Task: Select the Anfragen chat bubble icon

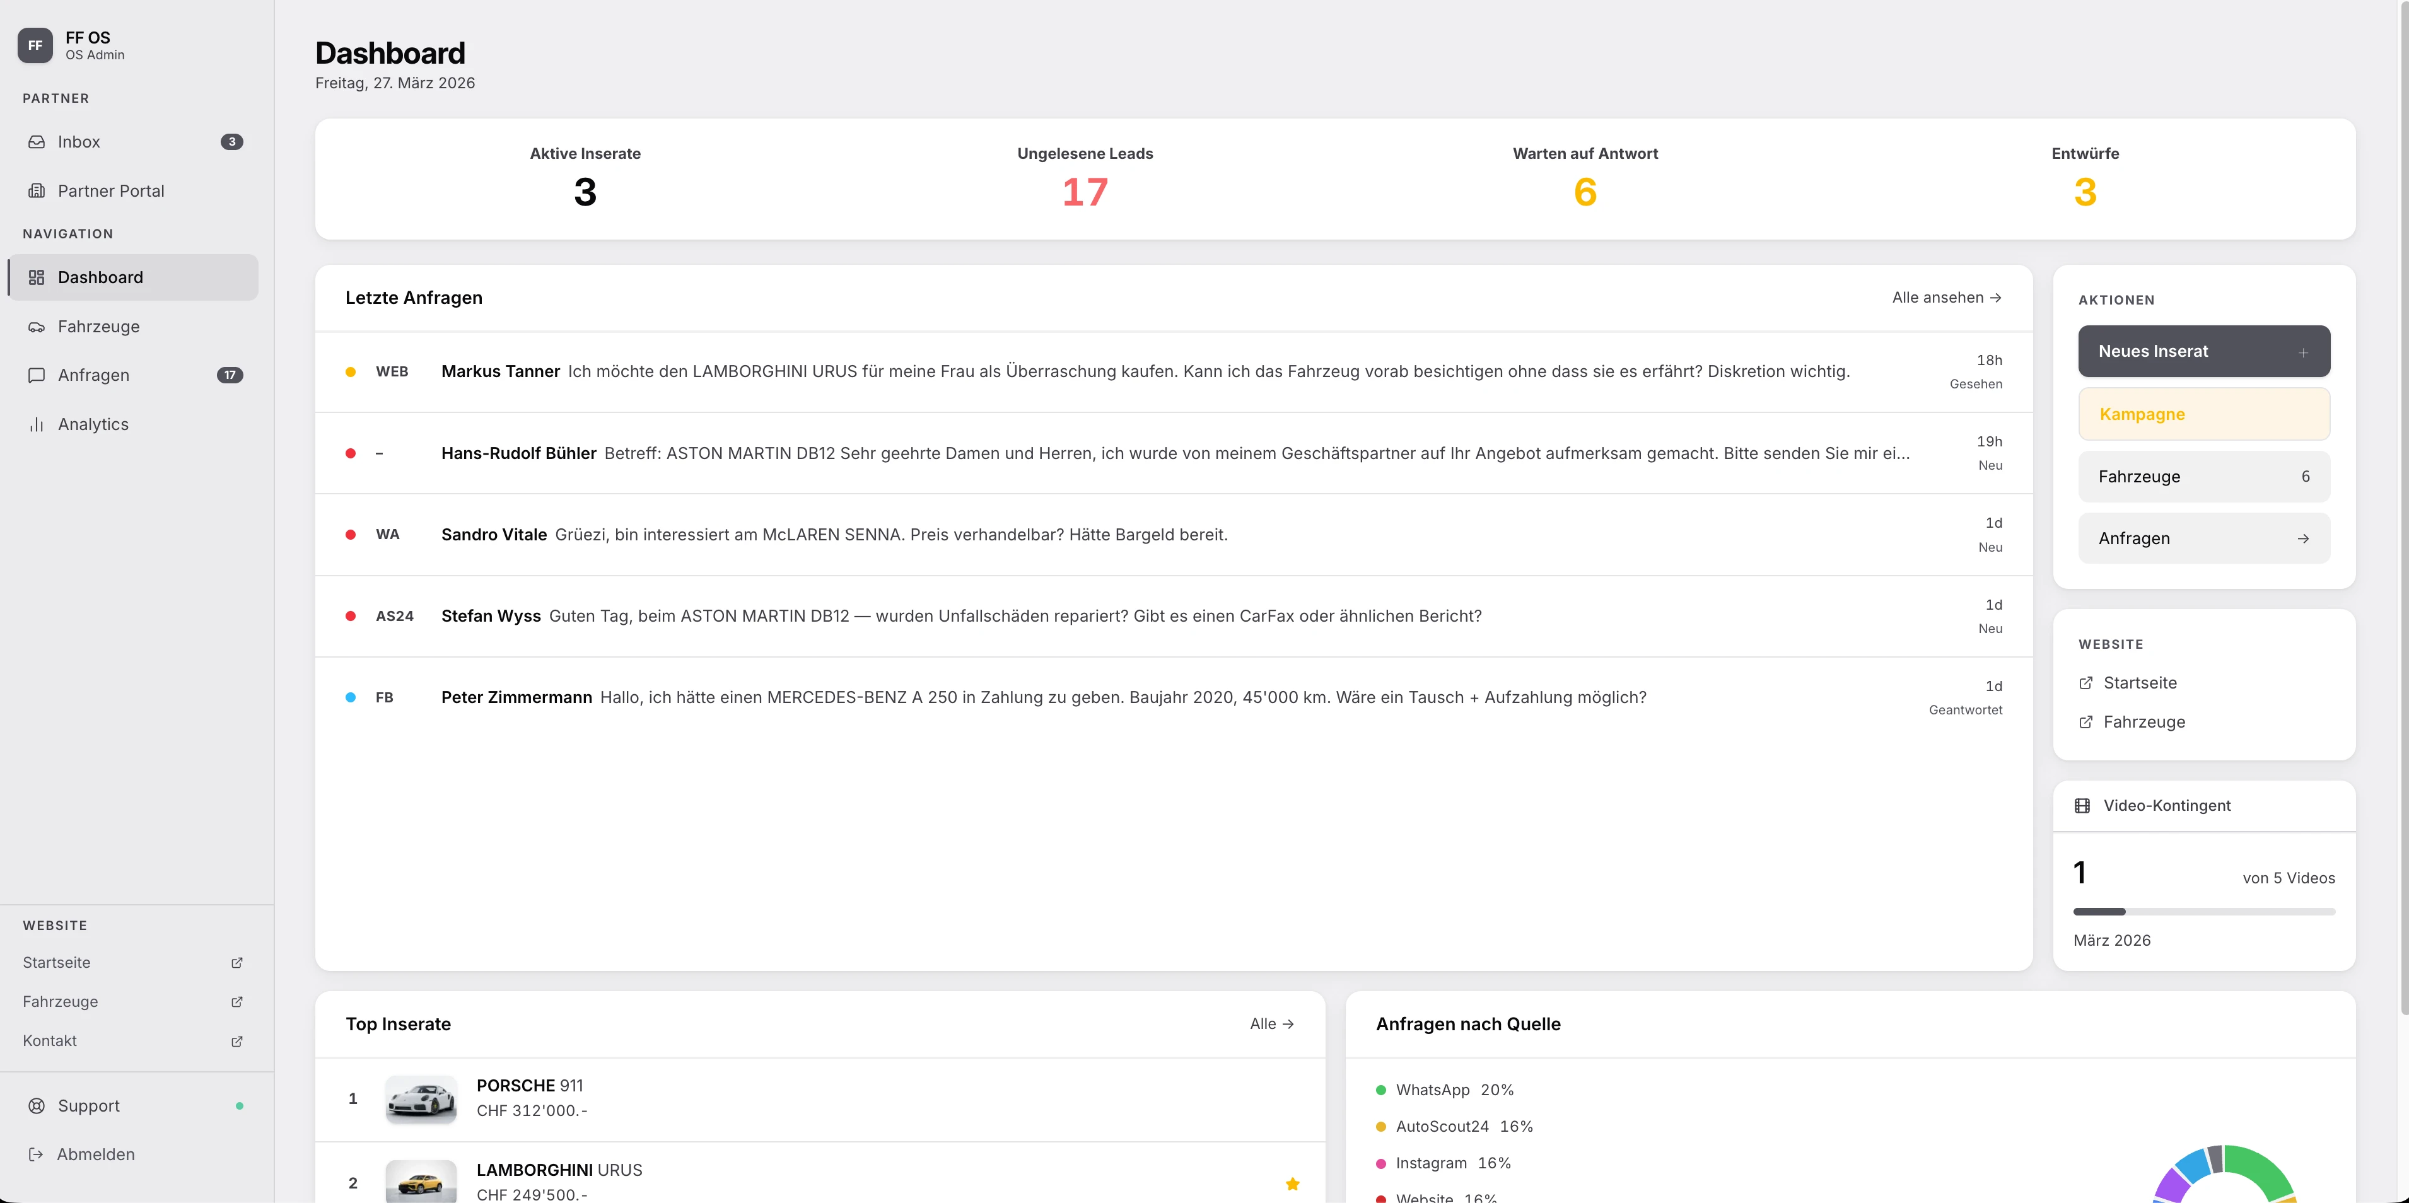Action: (x=35, y=375)
